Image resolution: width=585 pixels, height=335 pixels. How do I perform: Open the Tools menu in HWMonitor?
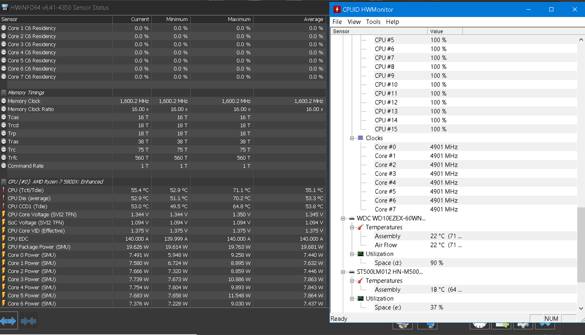tap(373, 21)
